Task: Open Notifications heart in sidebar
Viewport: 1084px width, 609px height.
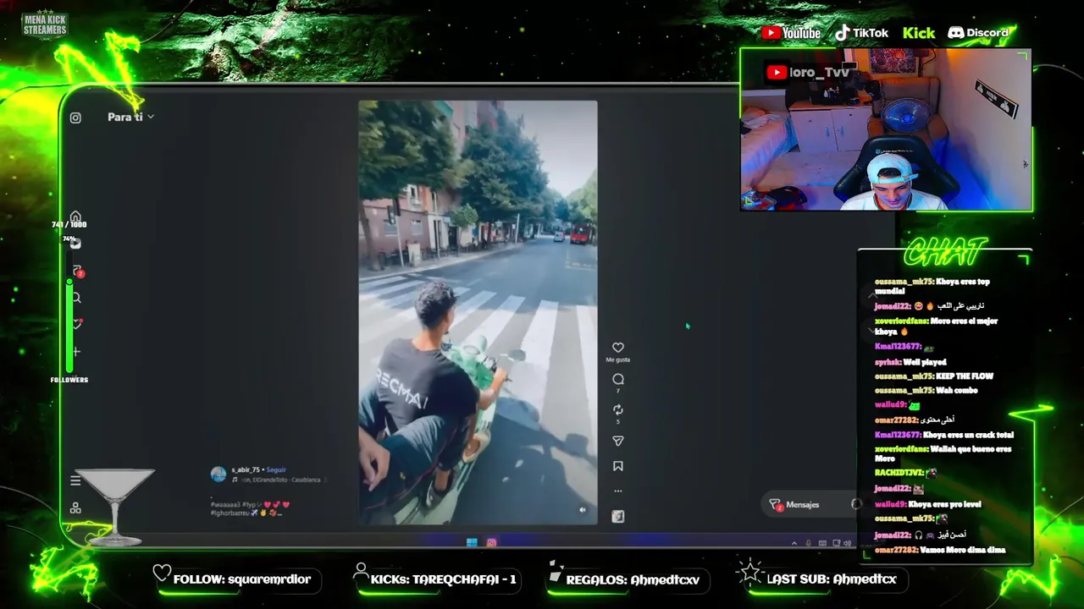Action: 76,324
